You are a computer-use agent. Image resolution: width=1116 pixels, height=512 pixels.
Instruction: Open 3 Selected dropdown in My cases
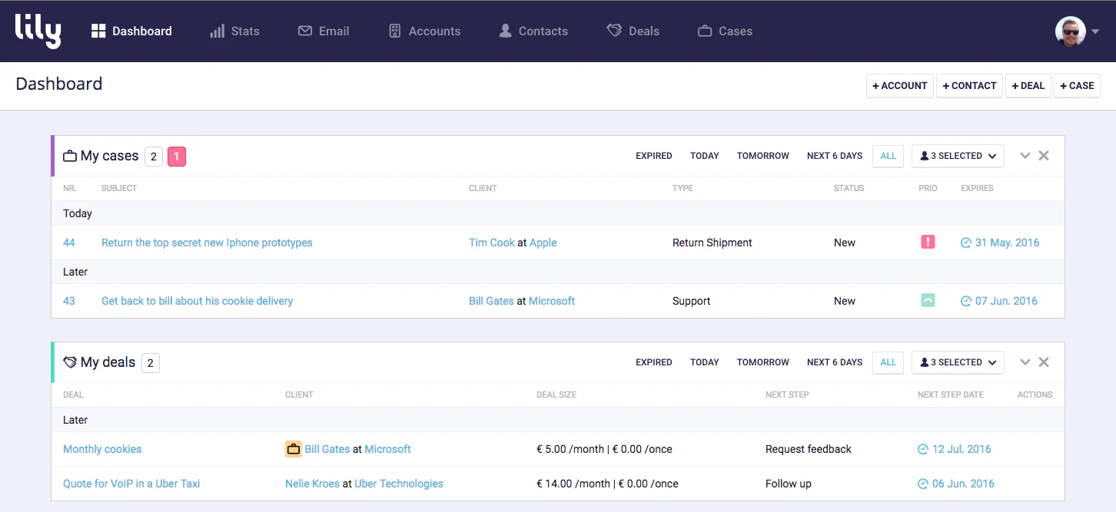[958, 156]
